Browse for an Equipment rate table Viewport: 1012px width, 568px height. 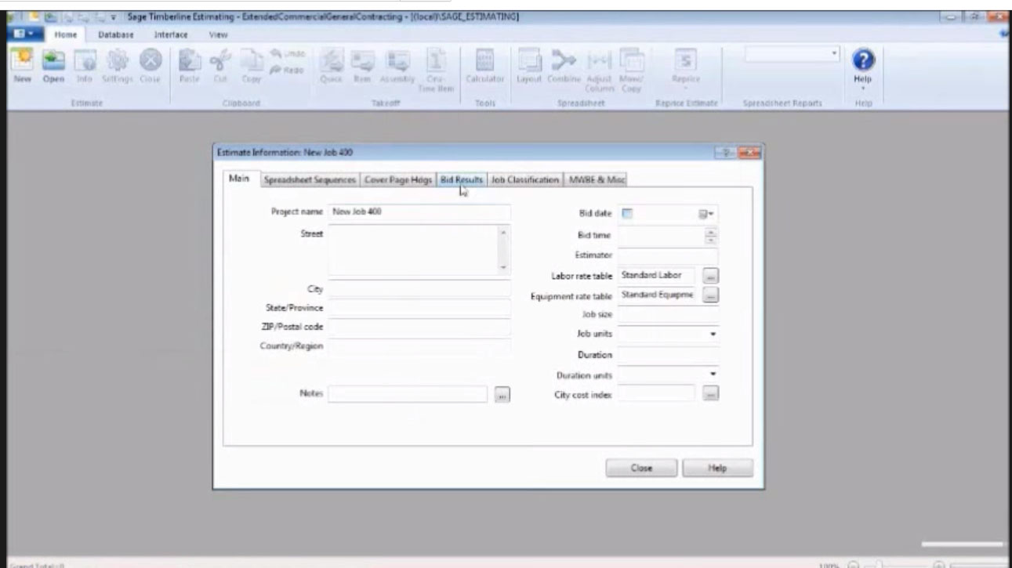pos(710,295)
